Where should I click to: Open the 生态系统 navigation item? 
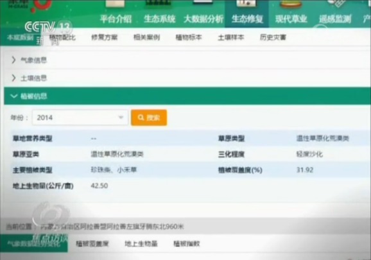tap(159, 19)
